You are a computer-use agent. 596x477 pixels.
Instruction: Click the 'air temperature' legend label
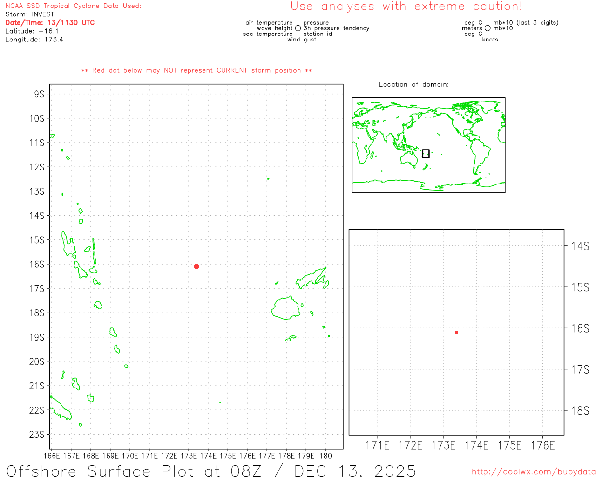[x=269, y=23]
